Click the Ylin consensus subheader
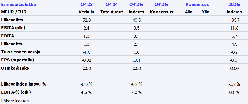Screen dimensions: 248x104 (x=205, y=12)
